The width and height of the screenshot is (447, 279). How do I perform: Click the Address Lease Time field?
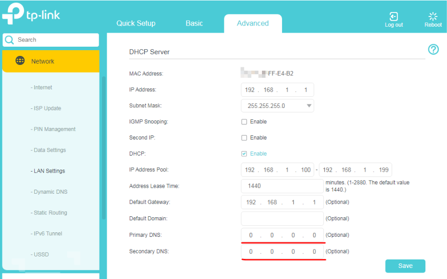[x=282, y=186]
